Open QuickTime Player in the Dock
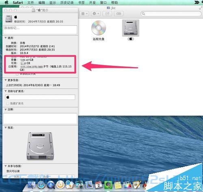The width and height of the screenshot is (203, 192). [x=51, y=185]
